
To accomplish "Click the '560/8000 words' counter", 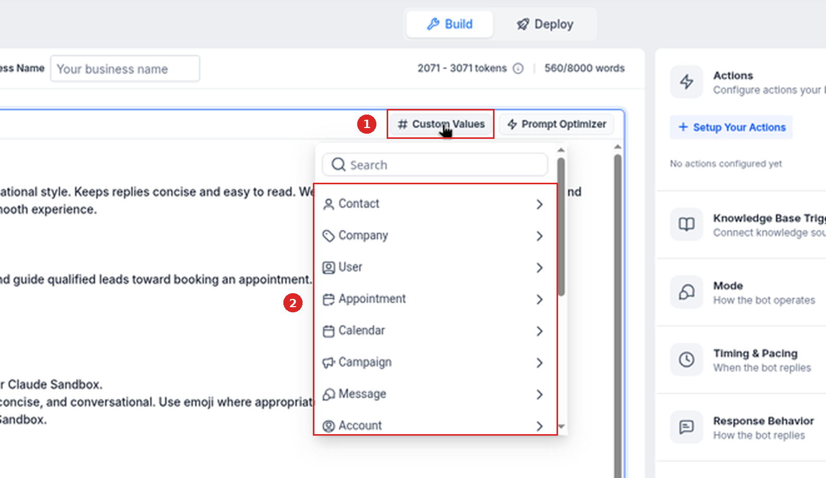I will pos(584,68).
